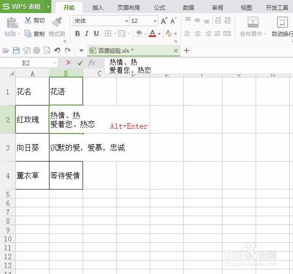Open the 审阅 tab
Screen dimensions: 293x274
(217, 7)
